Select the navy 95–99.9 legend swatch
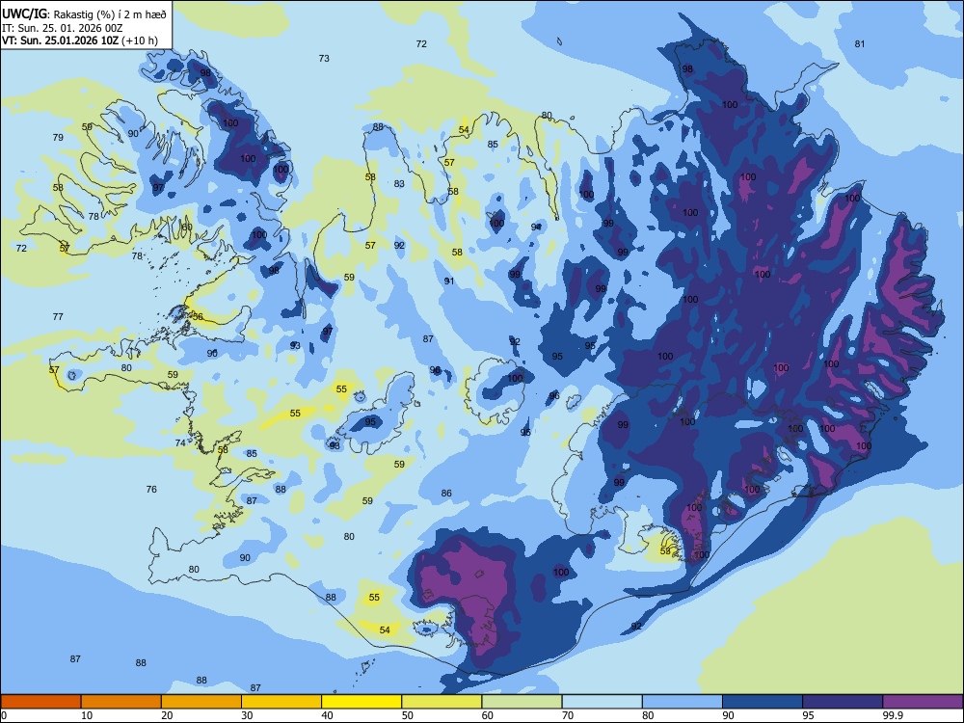964x723 pixels. (x=843, y=702)
